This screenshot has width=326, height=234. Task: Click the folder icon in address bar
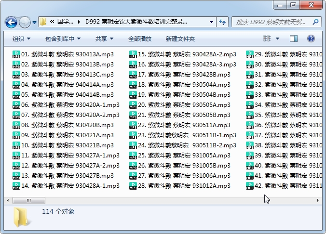coord(43,22)
